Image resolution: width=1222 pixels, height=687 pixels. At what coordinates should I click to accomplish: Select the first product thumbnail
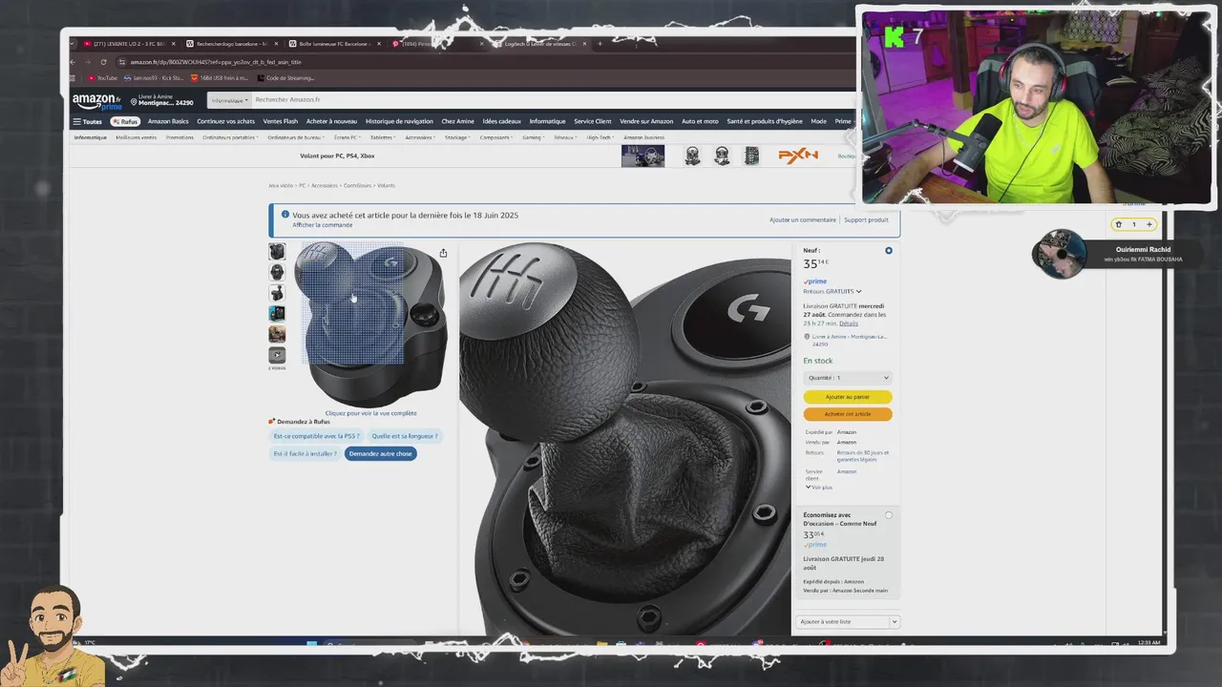click(x=277, y=252)
